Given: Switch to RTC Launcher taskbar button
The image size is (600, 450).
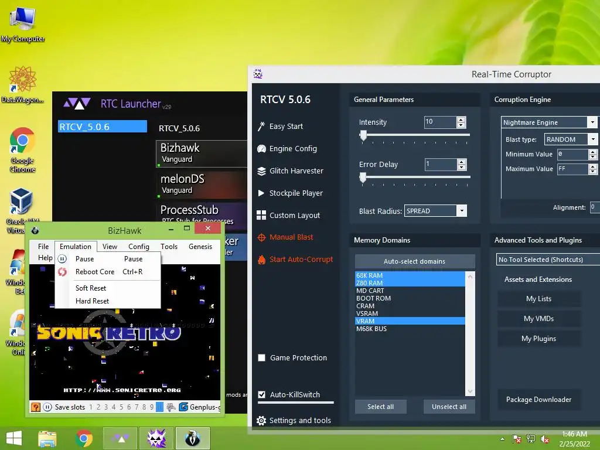Looking at the screenshot, I should pos(120,438).
